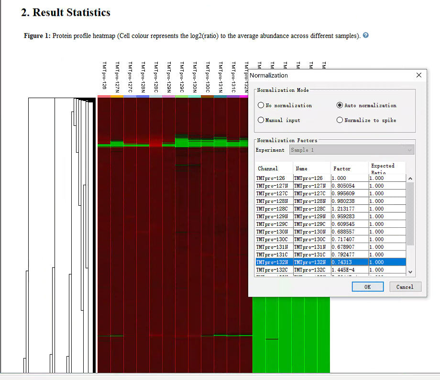440x380 pixels.
Task: Click the green TMTpro-129C color bar in heatmap
Action: 182,97
